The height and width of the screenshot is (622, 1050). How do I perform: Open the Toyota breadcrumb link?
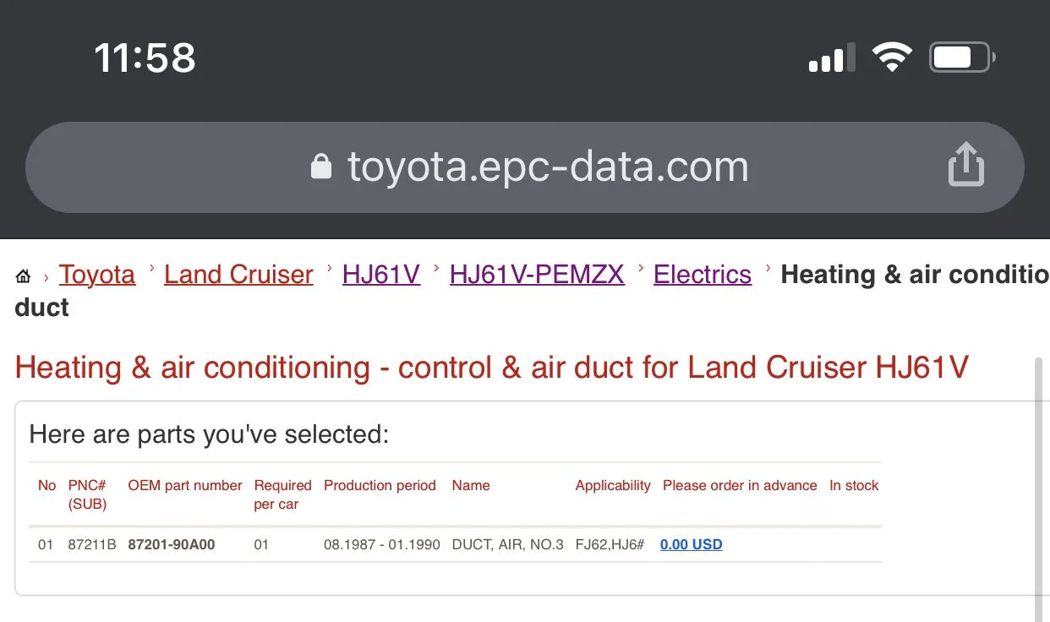coord(97,275)
